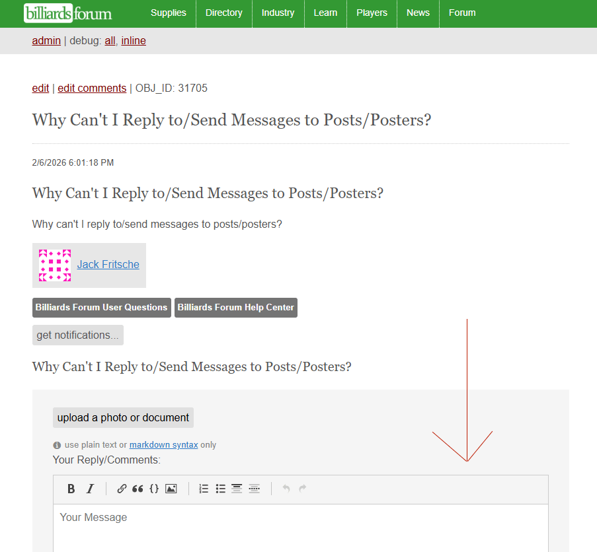Toggle bold formatting in the editor

point(71,488)
